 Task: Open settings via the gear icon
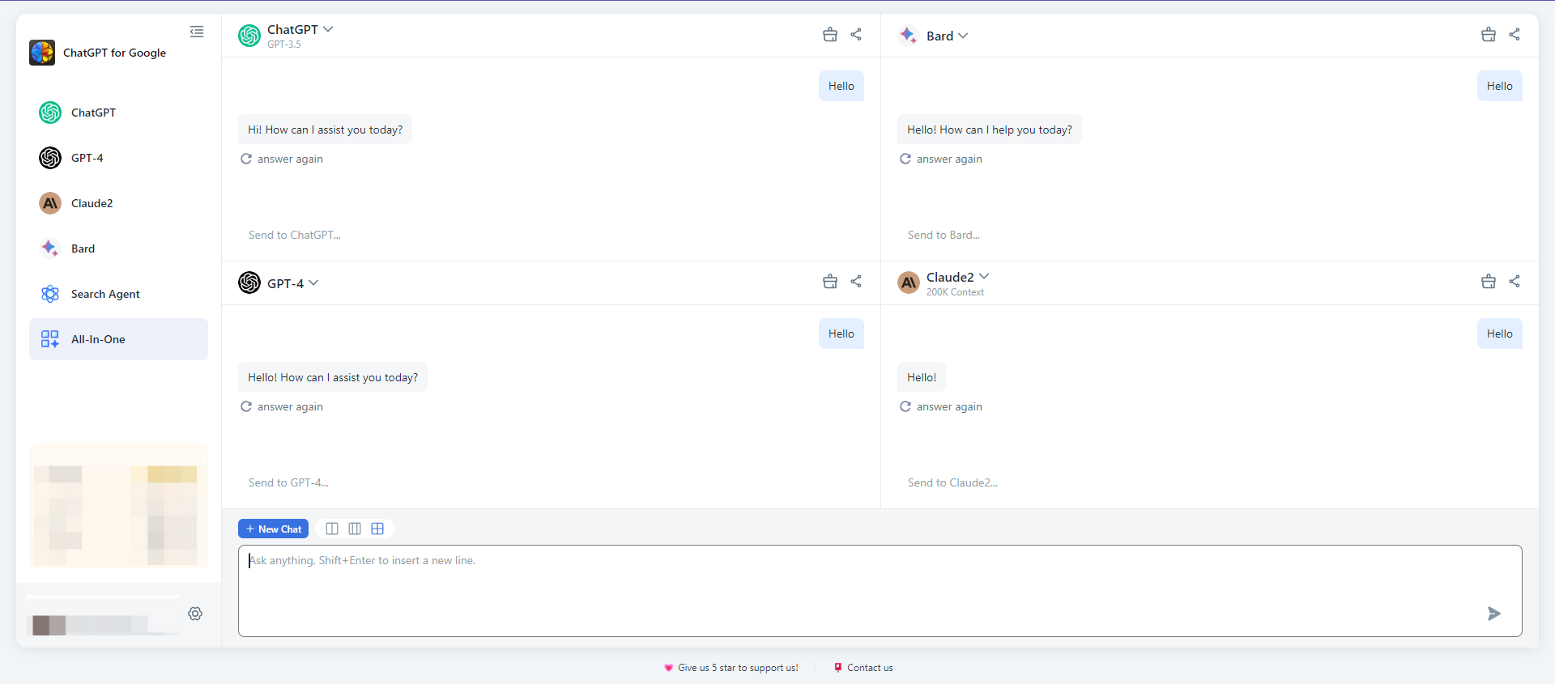(x=195, y=614)
